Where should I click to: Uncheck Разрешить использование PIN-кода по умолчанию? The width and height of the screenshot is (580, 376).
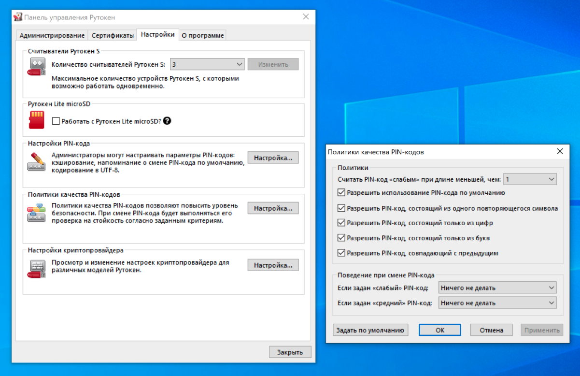click(x=341, y=193)
